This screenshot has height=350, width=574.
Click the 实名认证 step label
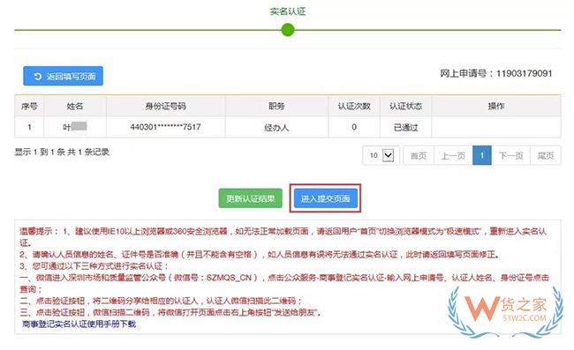[x=288, y=11]
